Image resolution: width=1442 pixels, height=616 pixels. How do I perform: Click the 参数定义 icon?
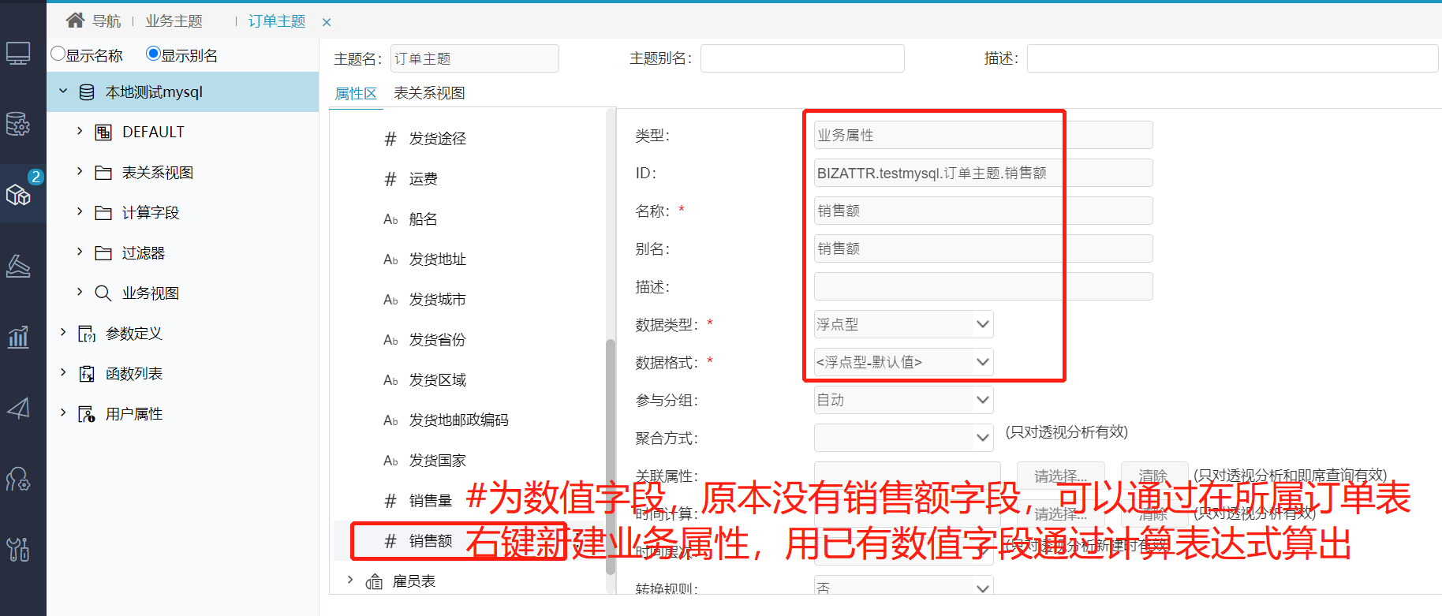coord(87,334)
